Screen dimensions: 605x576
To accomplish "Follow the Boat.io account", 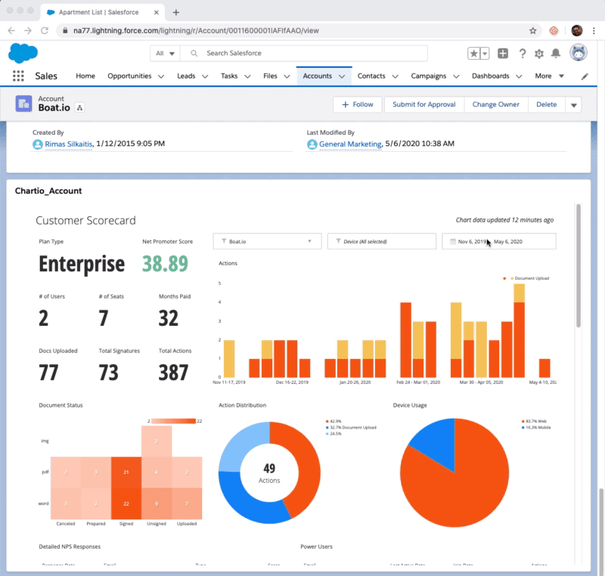I will click(357, 104).
